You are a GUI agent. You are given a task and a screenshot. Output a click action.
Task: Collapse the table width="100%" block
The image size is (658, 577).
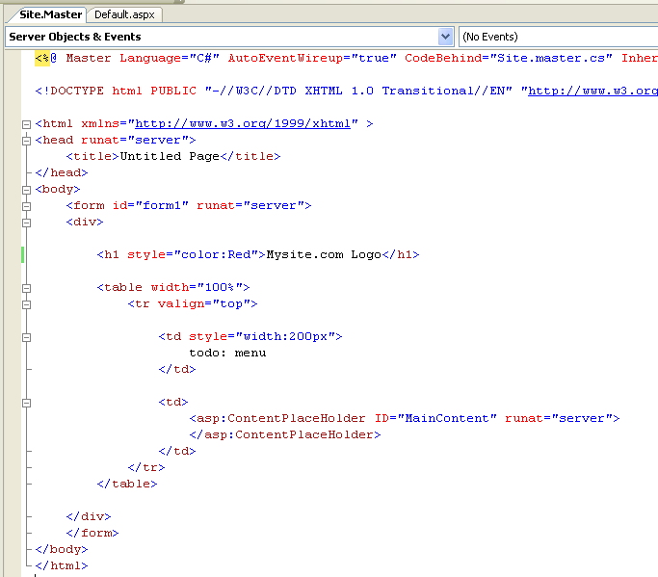pyautogui.click(x=27, y=288)
